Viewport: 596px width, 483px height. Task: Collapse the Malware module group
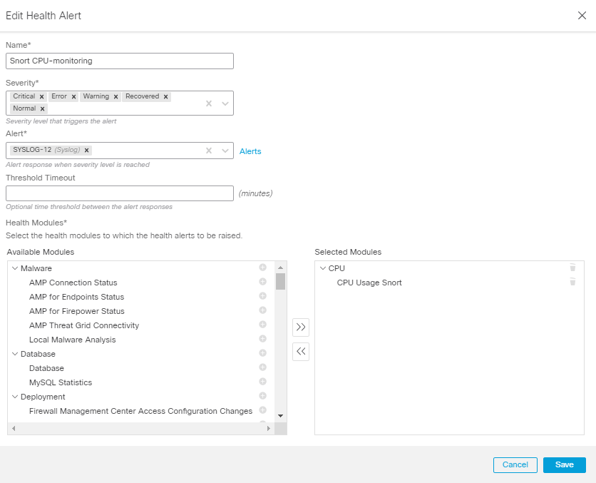[16, 268]
